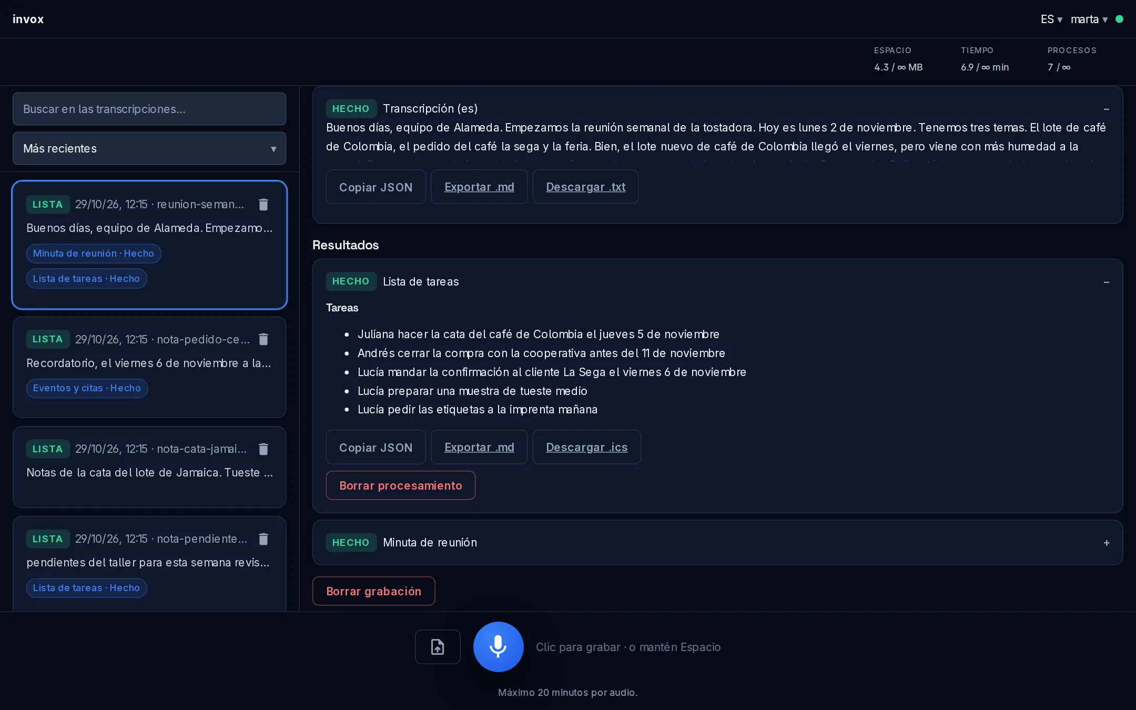Screen dimensions: 1136x710
Task: Click Borrar grabación button
Action: (374, 591)
